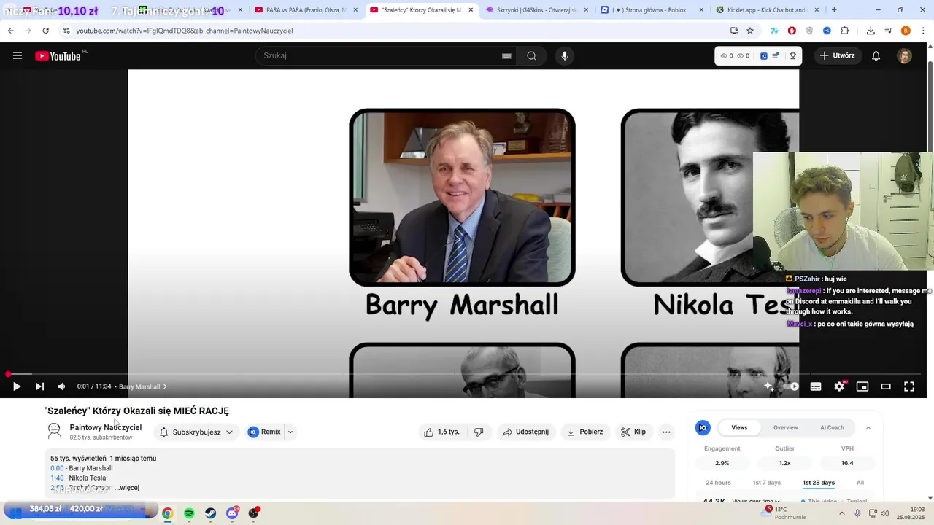Open the three-dot more actions menu

coord(666,432)
